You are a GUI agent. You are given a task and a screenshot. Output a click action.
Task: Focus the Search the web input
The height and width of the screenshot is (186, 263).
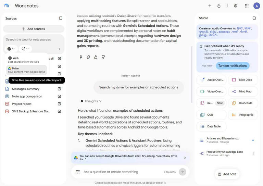click(x=34, y=40)
